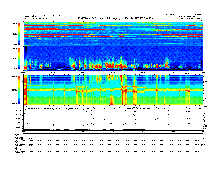Screen dimensions: 219x169
Task: Click the RAD2 status block header at bottom
Action: (17, 135)
